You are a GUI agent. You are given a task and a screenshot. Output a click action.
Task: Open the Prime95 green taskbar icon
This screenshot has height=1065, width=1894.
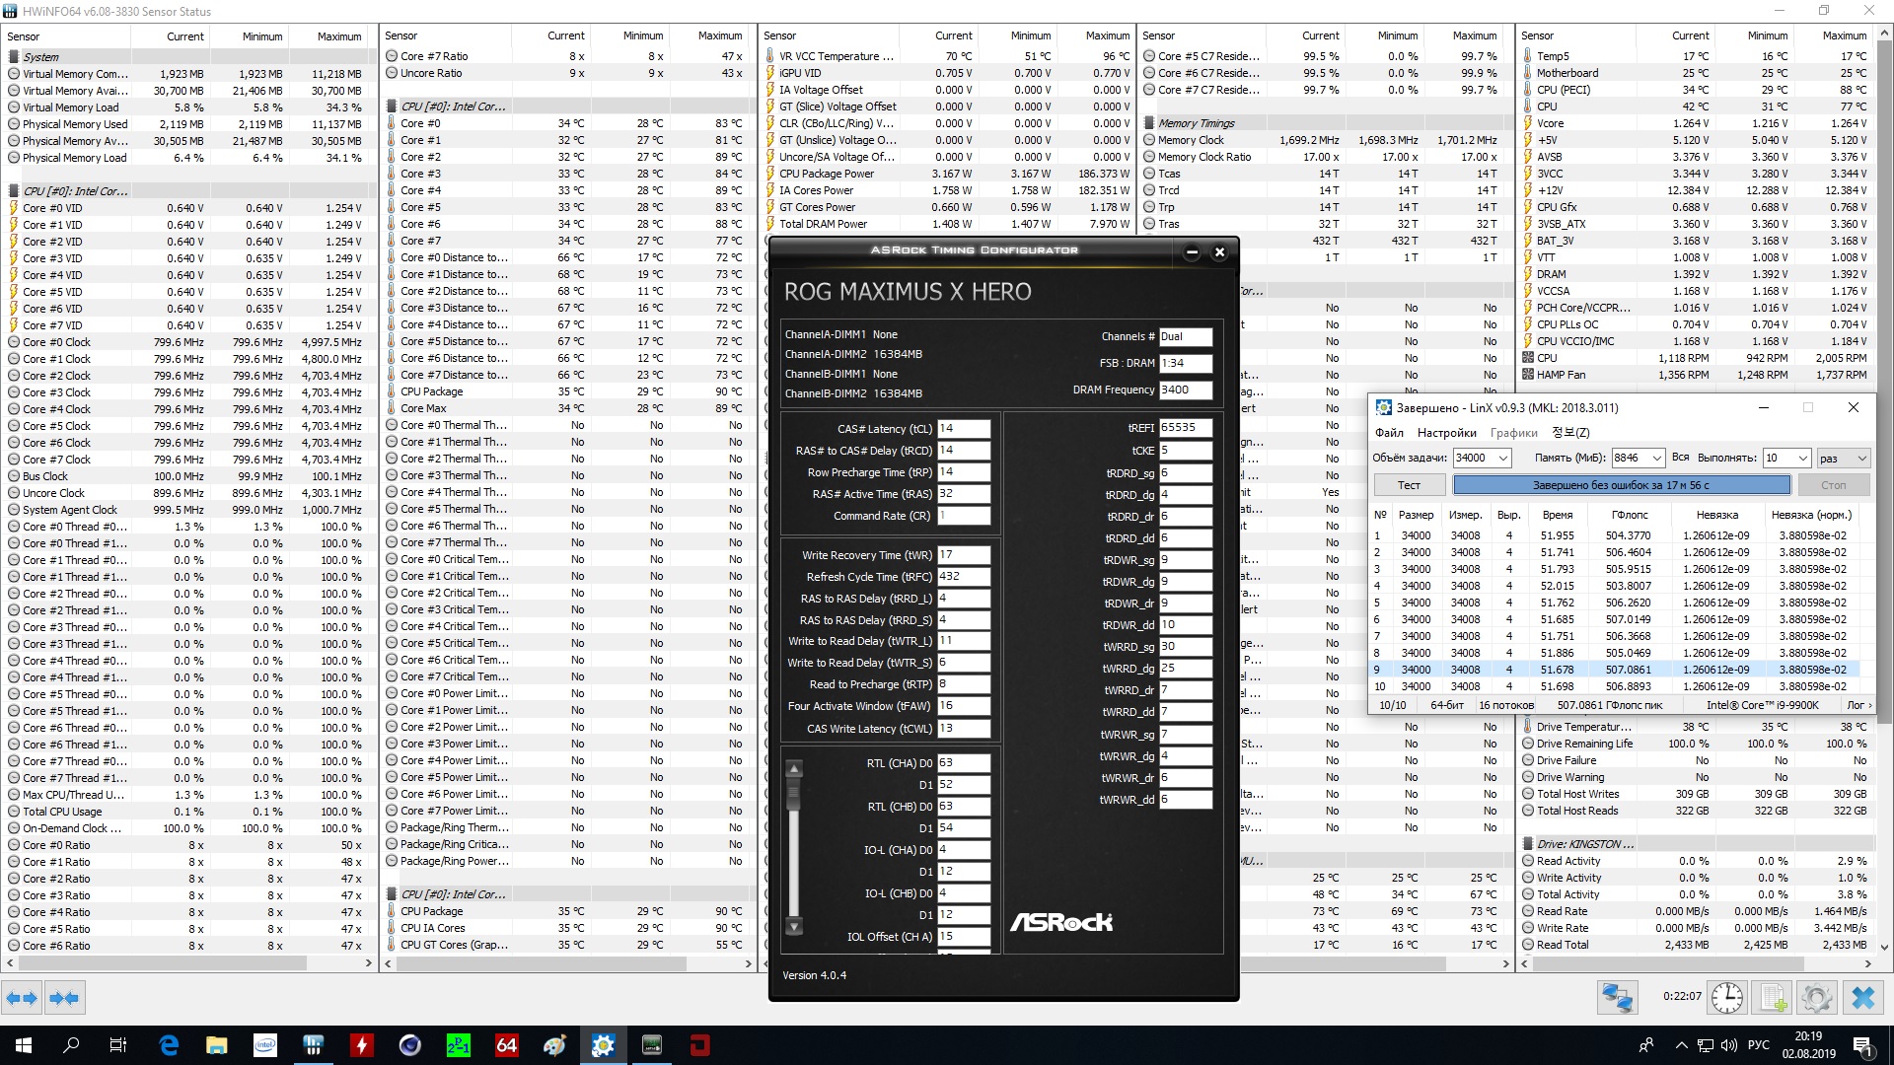point(459,1045)
